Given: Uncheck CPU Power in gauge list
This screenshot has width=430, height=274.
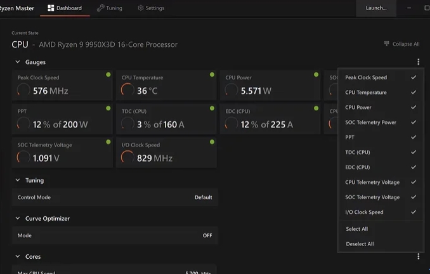Looking at the screenshot, I should tap(381, 107).
